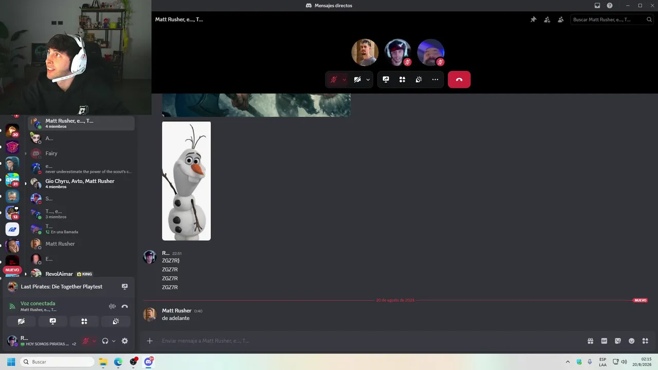Open OBS Studio from the taskbar

click(134, 362)
